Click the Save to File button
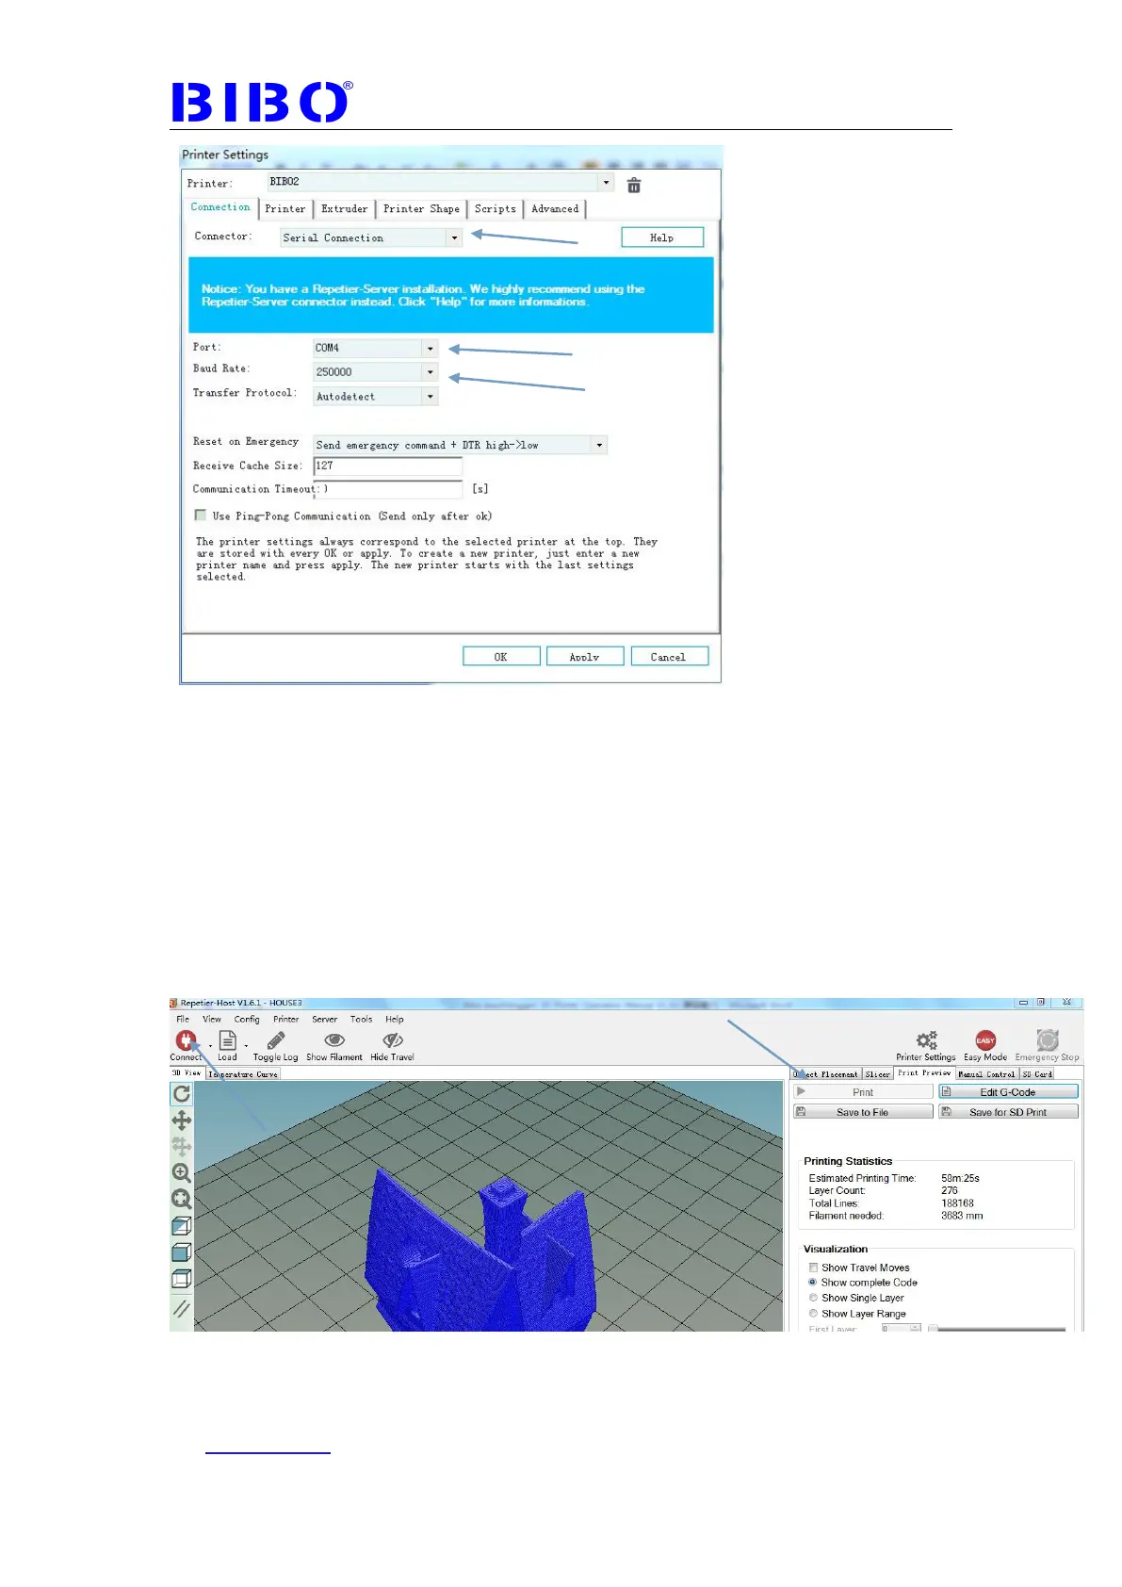1122x1587 pixels. coord(863,1112)
